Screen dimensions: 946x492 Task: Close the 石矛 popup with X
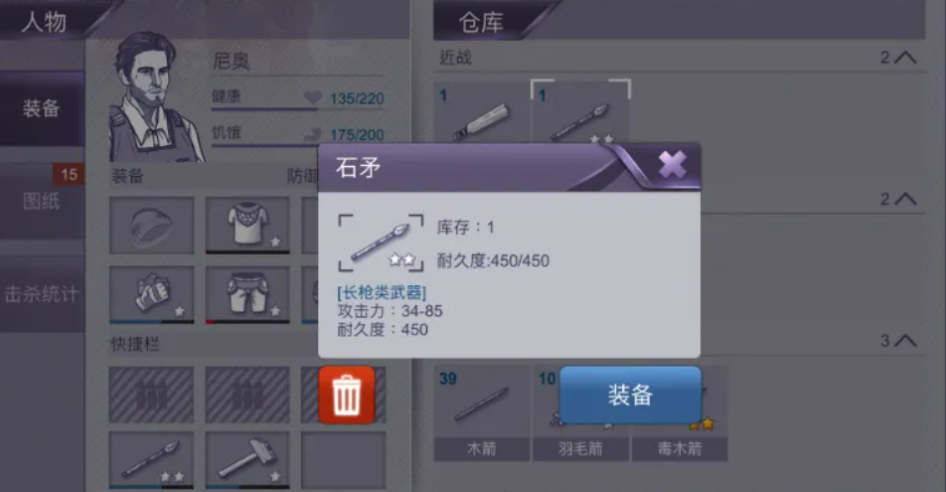[x=672, y=164]
